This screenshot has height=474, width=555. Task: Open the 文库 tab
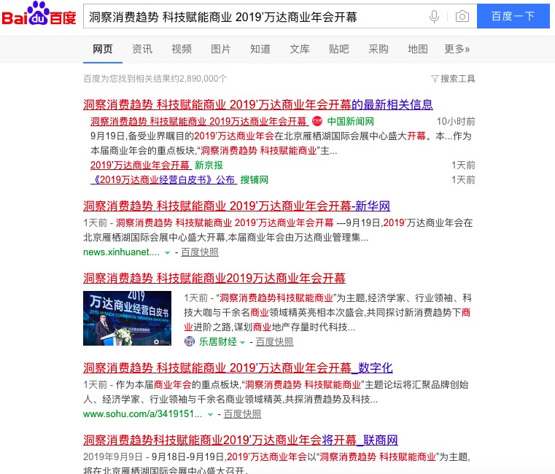pyautogui.click(x=300, y=49)
